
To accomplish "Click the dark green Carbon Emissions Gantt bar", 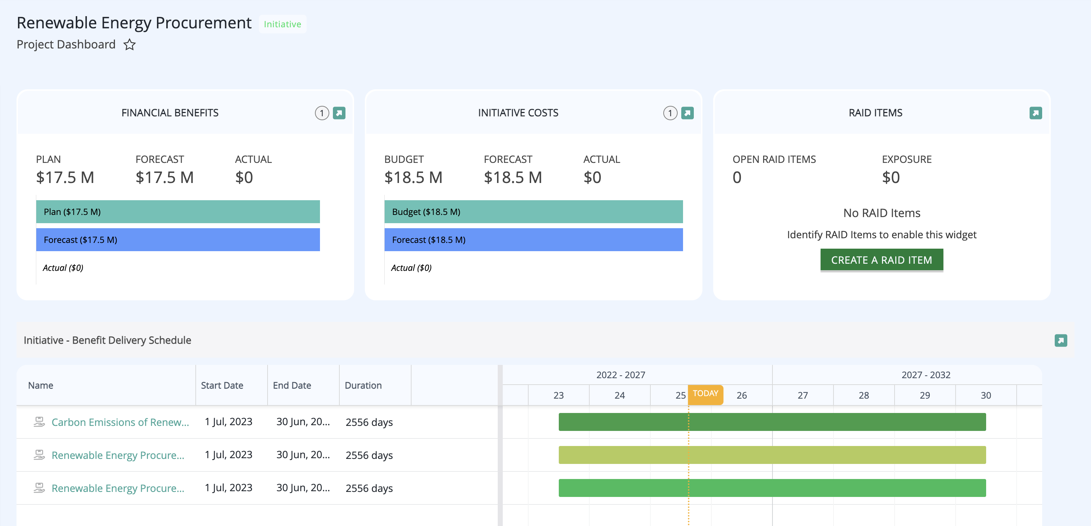I will click(772, 422).
